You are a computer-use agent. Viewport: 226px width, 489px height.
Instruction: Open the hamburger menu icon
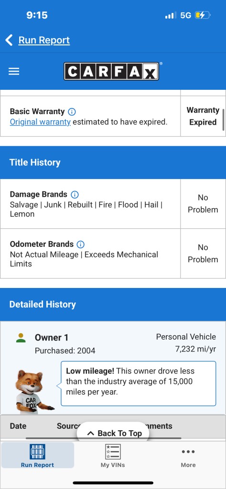(x=14, y=72)
